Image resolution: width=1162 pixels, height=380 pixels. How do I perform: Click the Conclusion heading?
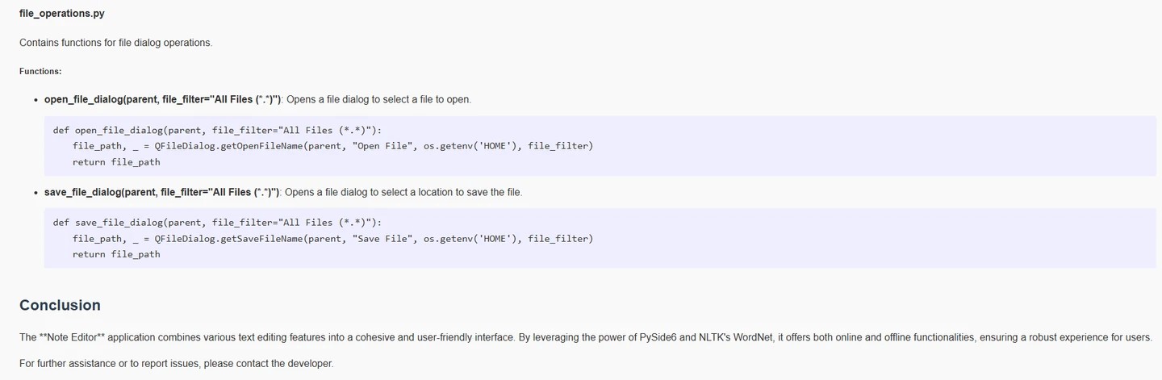click(x=60, y=305)
